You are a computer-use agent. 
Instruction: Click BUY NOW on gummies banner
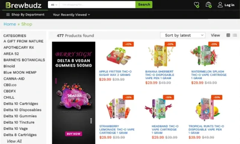(73, 134)
